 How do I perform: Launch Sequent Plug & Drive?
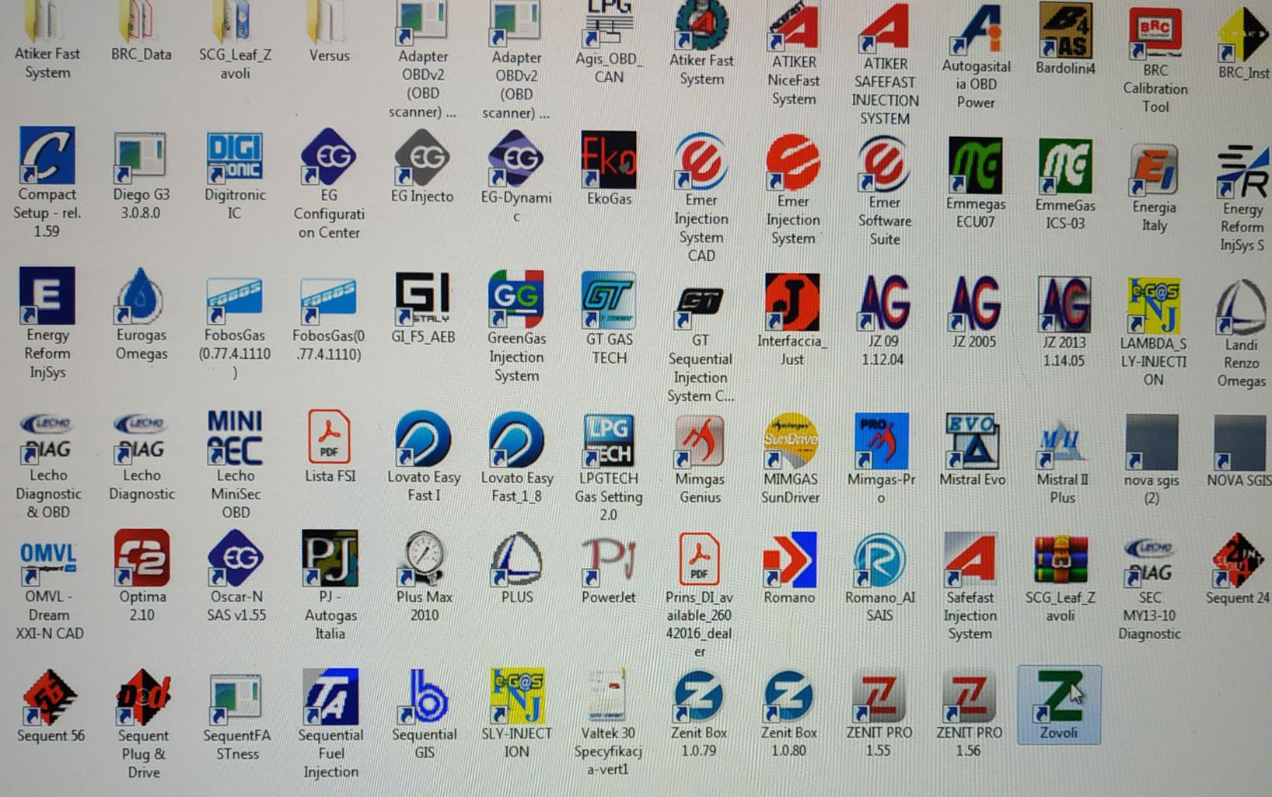tap(143, 725)
